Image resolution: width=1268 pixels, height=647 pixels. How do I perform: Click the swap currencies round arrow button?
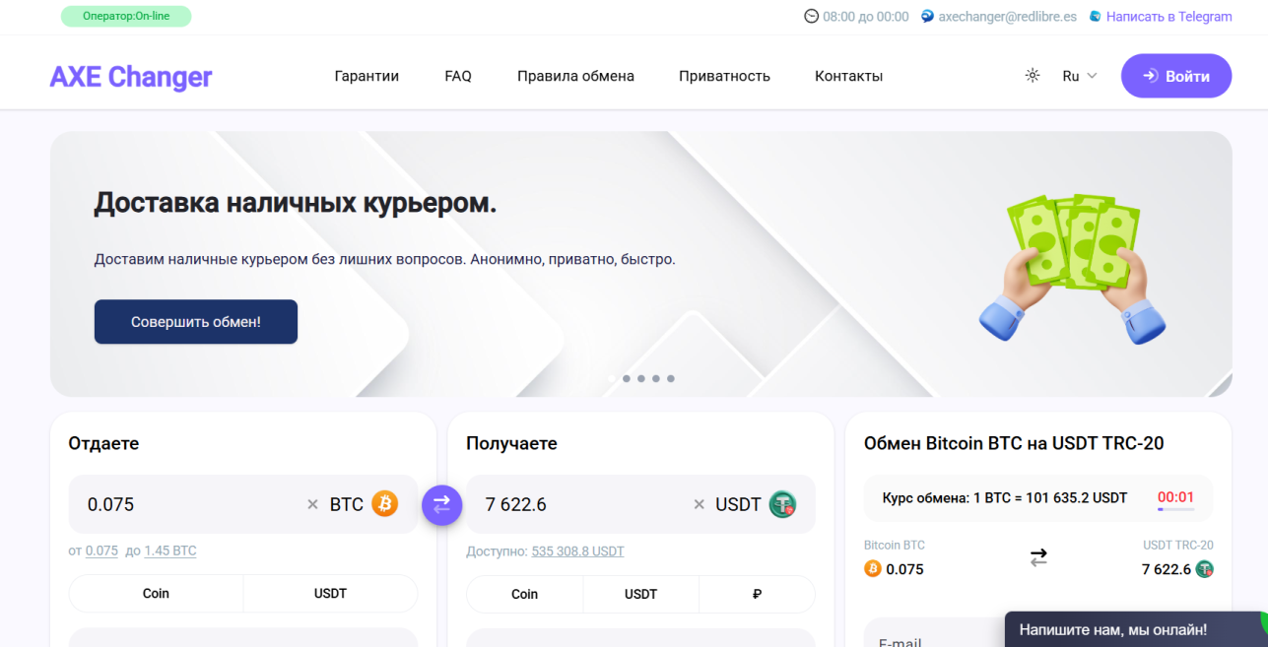pyautogui.click(x=441, y=504)
